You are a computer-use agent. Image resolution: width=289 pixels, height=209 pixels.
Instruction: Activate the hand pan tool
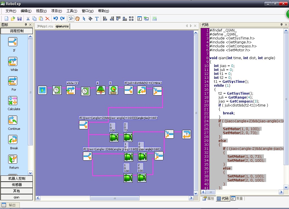[x=77, y=19]
